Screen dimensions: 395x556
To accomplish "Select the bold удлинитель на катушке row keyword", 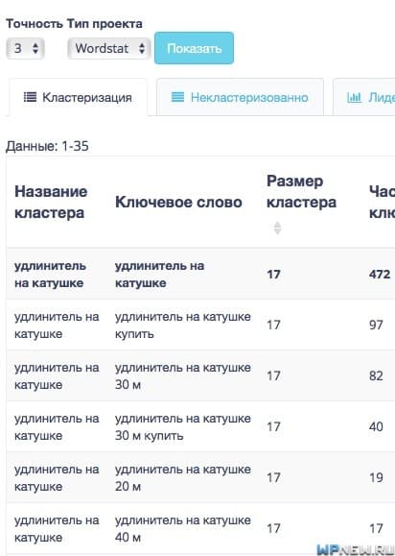I will click(x=159, y=274).
